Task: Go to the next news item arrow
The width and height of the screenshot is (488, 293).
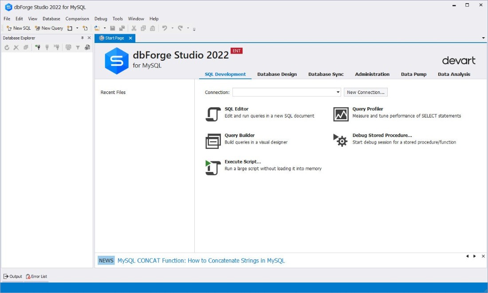Action: [475, 256]
